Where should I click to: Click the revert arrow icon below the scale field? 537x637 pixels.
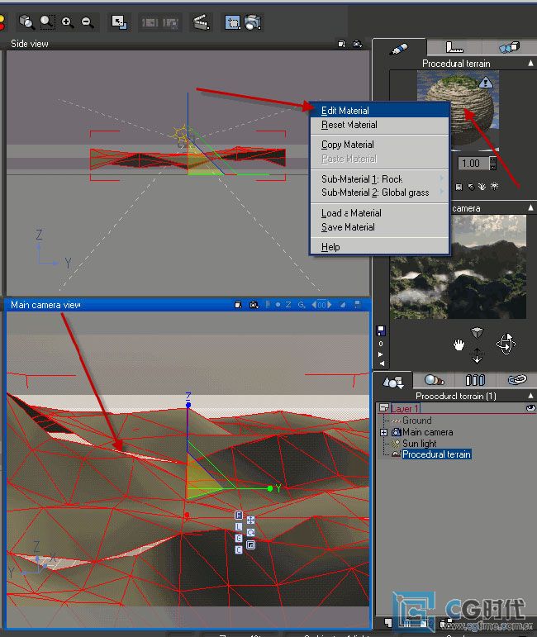[x=471, y=187]
